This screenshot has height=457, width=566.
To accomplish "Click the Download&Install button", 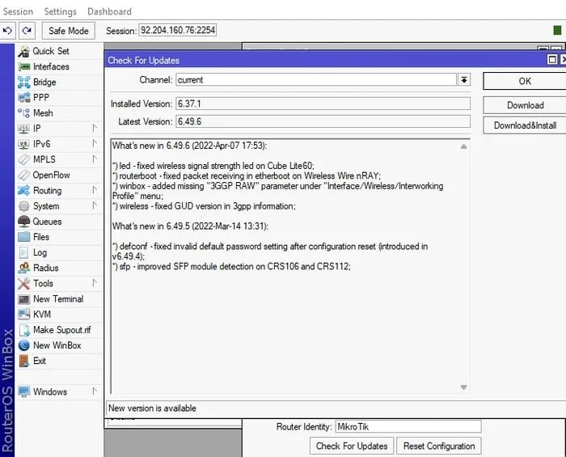I will pyautogui.click(x=525, y=125).
